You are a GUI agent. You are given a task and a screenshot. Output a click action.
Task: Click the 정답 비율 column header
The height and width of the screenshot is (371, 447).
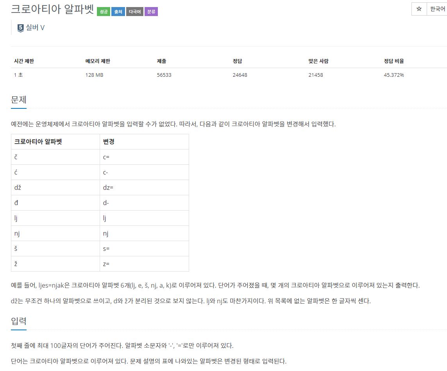[x=394, y=61]
